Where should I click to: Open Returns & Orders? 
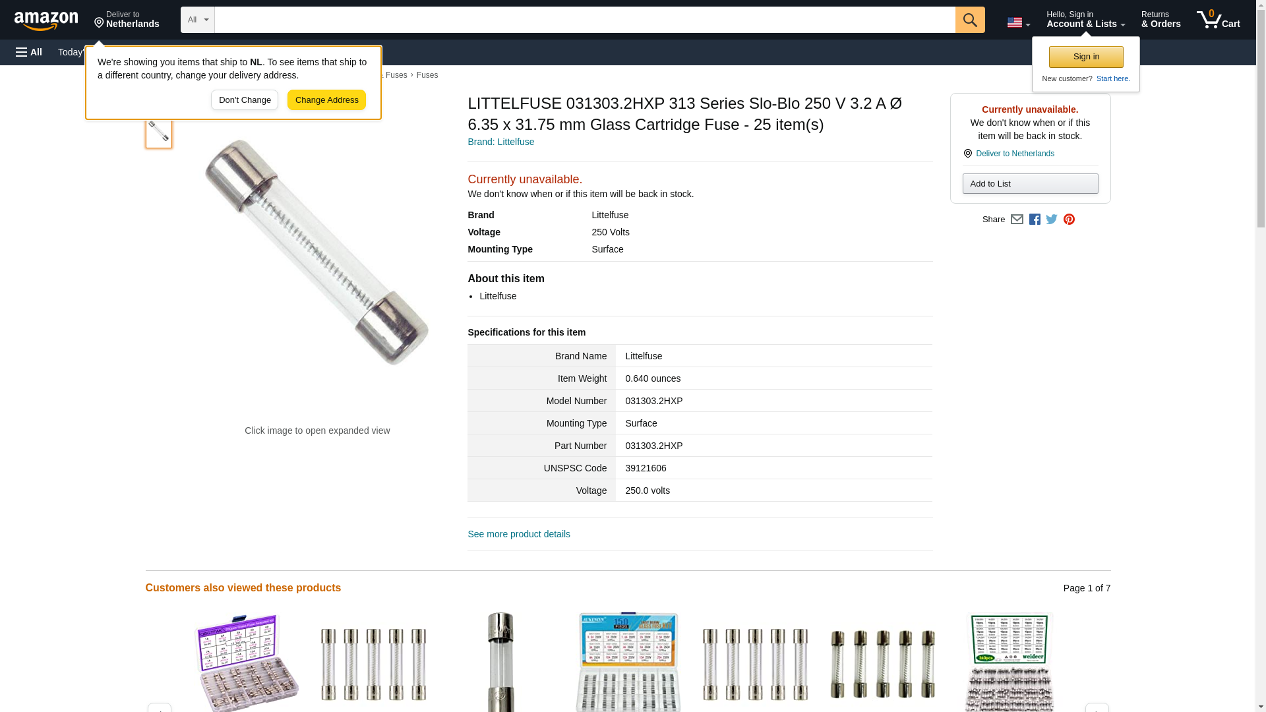1160,20
